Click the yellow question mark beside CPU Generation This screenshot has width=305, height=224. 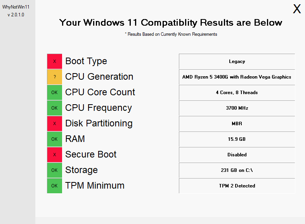pyautogui.click(x=54, y=77)
